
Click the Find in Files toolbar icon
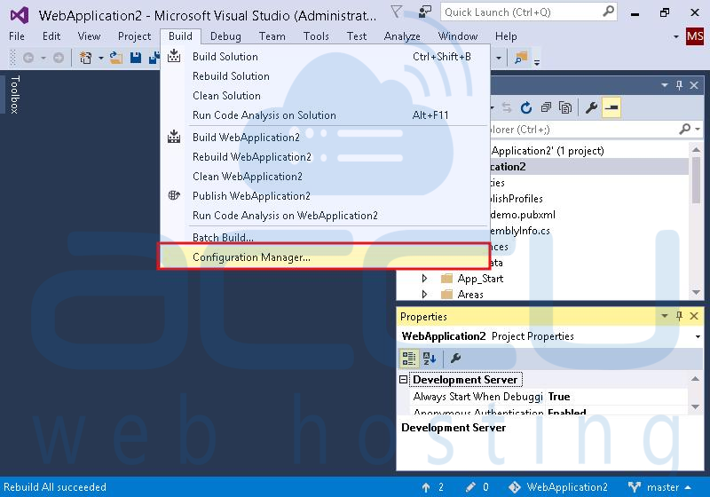point(521,58)
